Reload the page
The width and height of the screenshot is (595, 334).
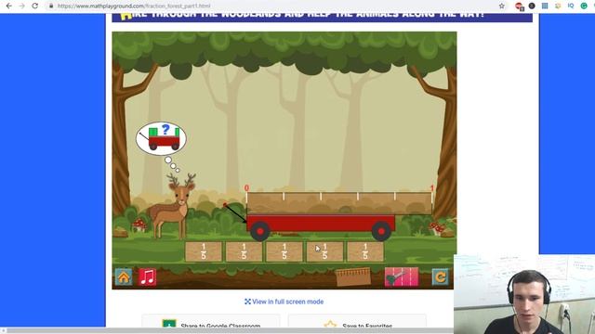point(35,6)
